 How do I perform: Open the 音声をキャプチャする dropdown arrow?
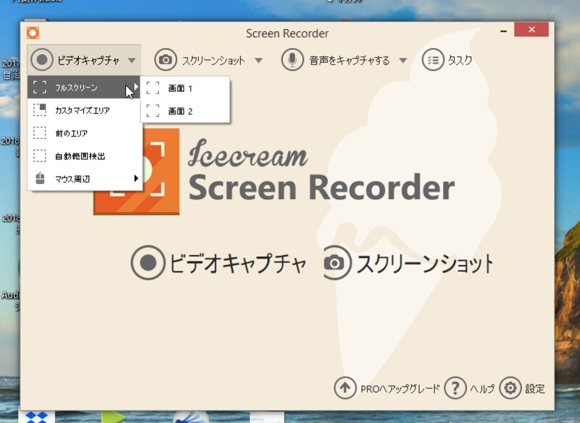[x=403, y=61]
